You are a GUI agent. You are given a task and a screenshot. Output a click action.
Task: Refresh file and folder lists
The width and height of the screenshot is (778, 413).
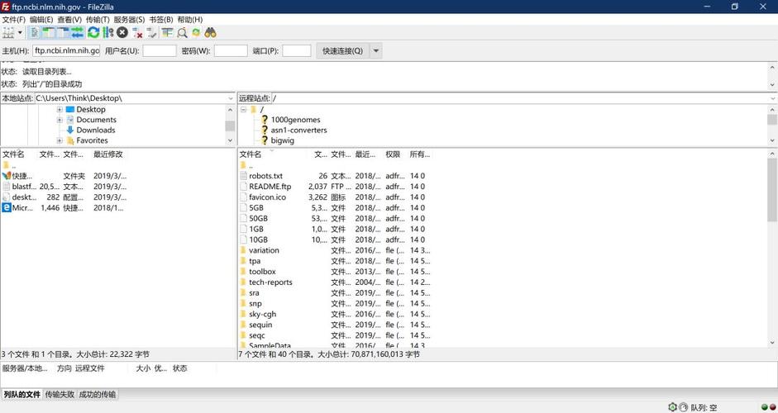[93, 33]
